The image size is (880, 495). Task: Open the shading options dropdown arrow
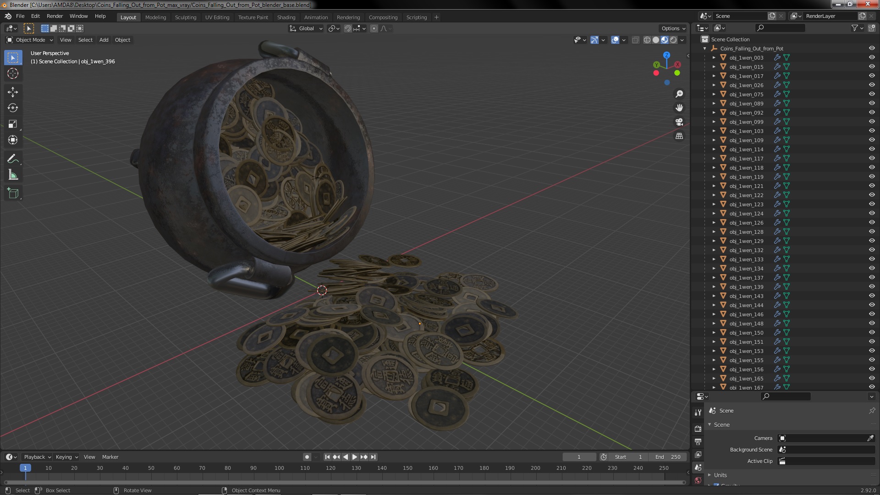[682, 40]
